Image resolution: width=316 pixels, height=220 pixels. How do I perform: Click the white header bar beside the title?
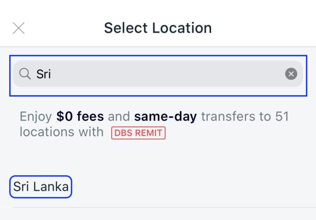click(x=262, y=28)
